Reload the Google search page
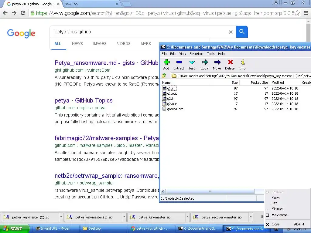The width and height of the screenshot is (311, 233). (23, 13)
